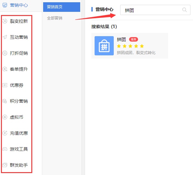This screenshot has height=175, width=193.
Task: Open the 互动营销 menu item
Action: [x=19, y=37]
